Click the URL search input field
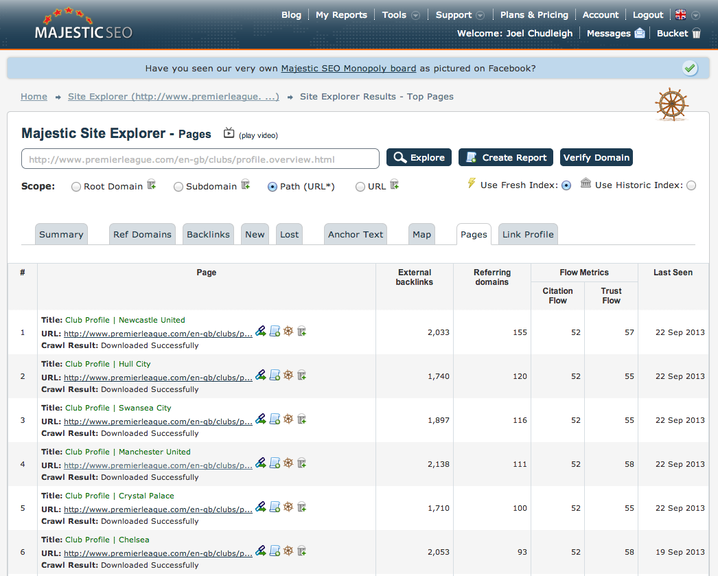Image resolution: width=718 pixels, height=576 pixels. (200, 159)
